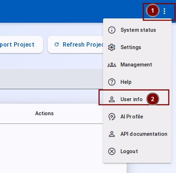Choose Logout from the menu
Image resolution: width=176 pixels, height=173 pixels.
pos(137,151)
